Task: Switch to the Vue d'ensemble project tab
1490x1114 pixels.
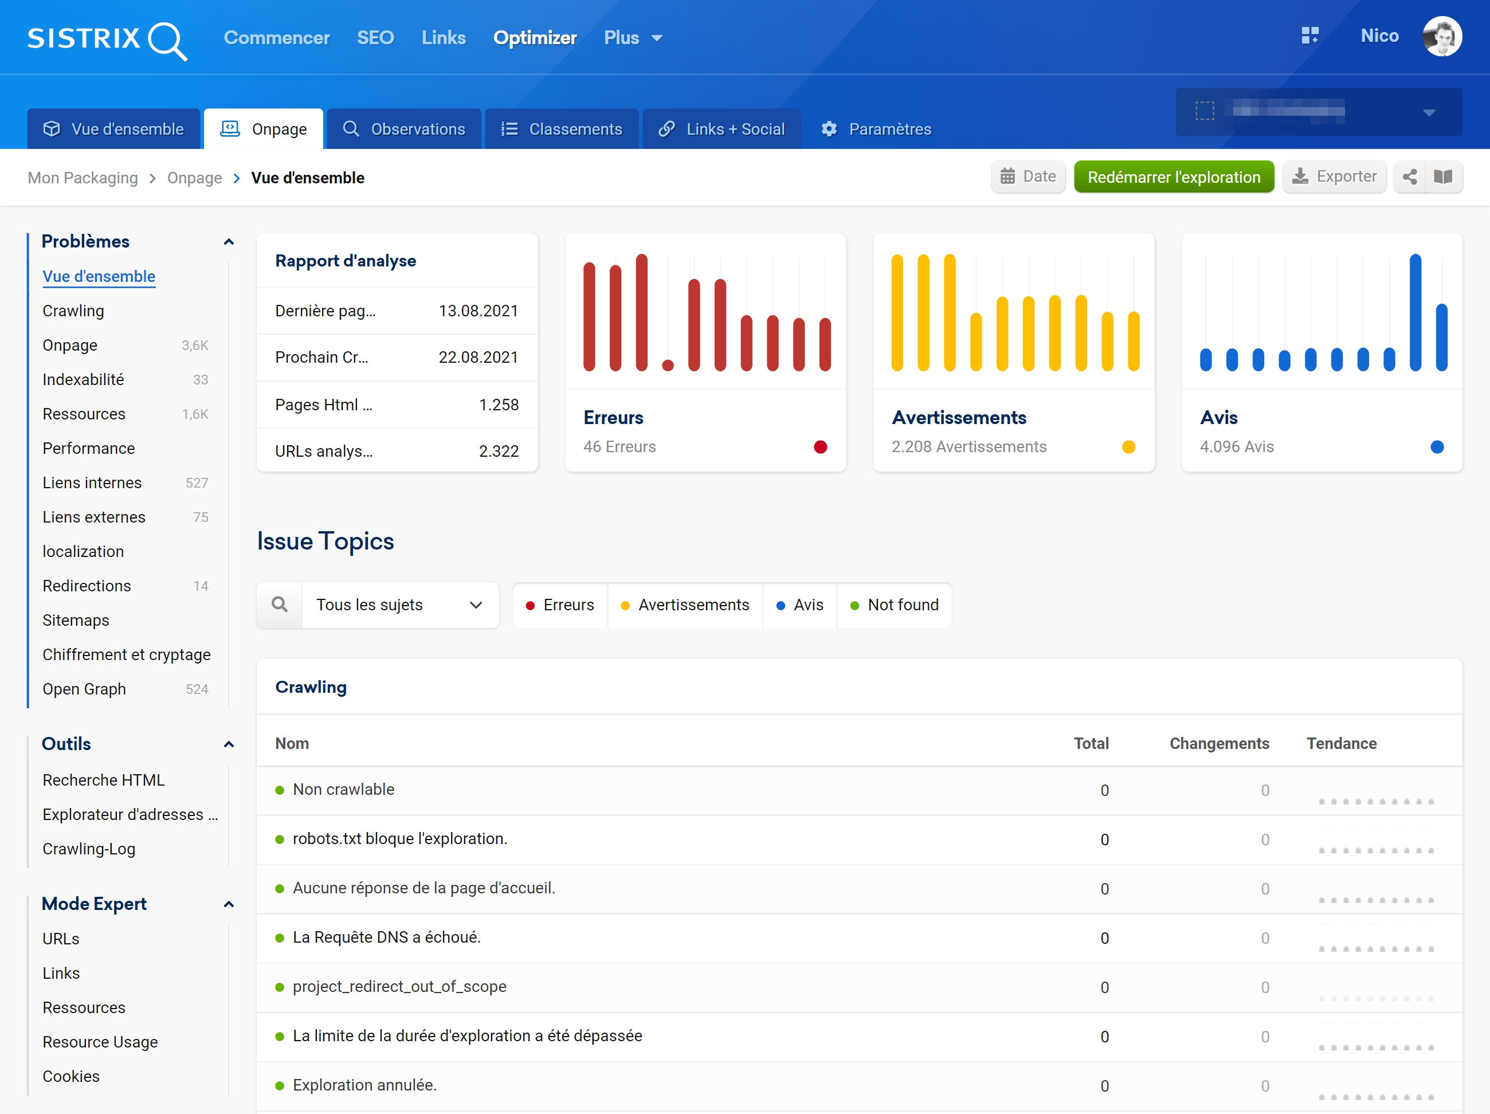Action: point(113,128)
